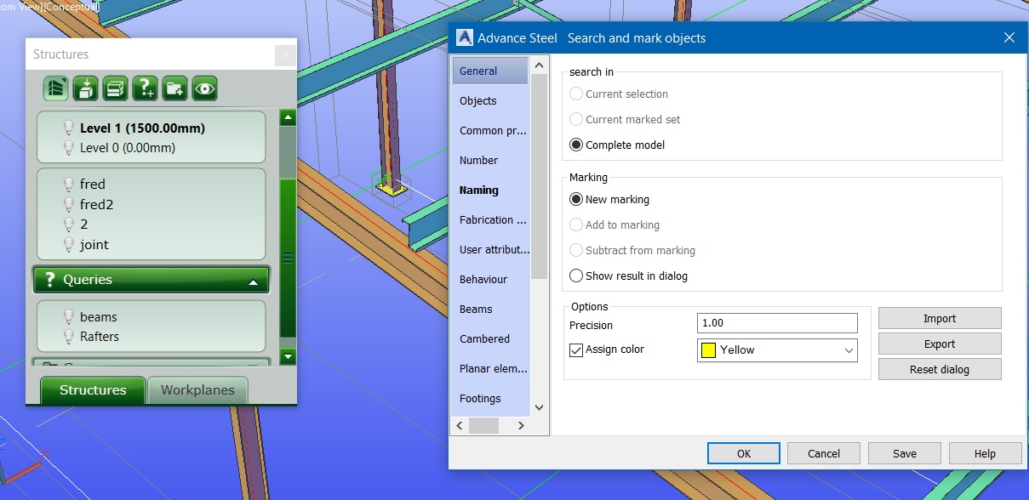Click the Import button
The height and width of the screenshot is (500, 1029).
pos(940,318)
